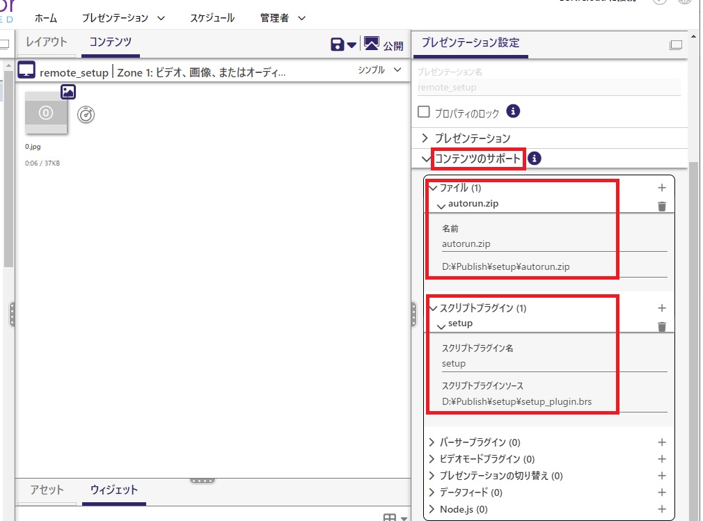Select the 0.jpg image thumbnail
The height and width of the screenshot is (521, 703).
point(46,112)
